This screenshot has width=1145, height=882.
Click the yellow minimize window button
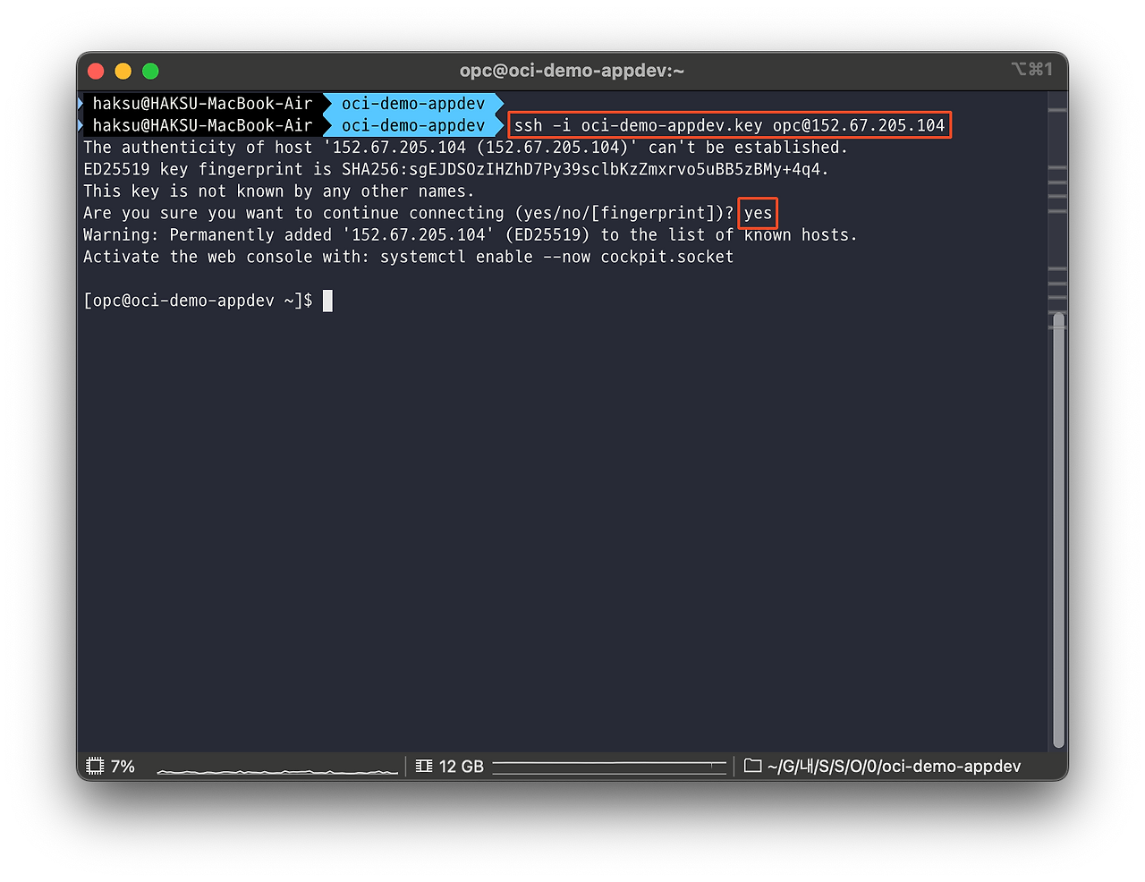[123, 71]
